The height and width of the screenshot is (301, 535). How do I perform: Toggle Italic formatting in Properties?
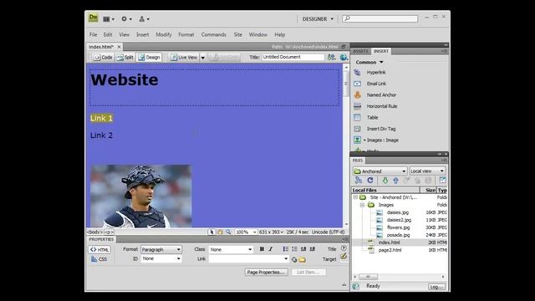271,249
